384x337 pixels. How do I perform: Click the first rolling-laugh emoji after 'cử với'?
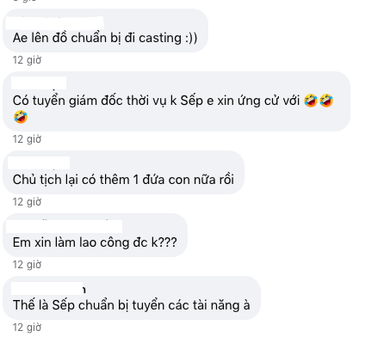coord(311,101)
